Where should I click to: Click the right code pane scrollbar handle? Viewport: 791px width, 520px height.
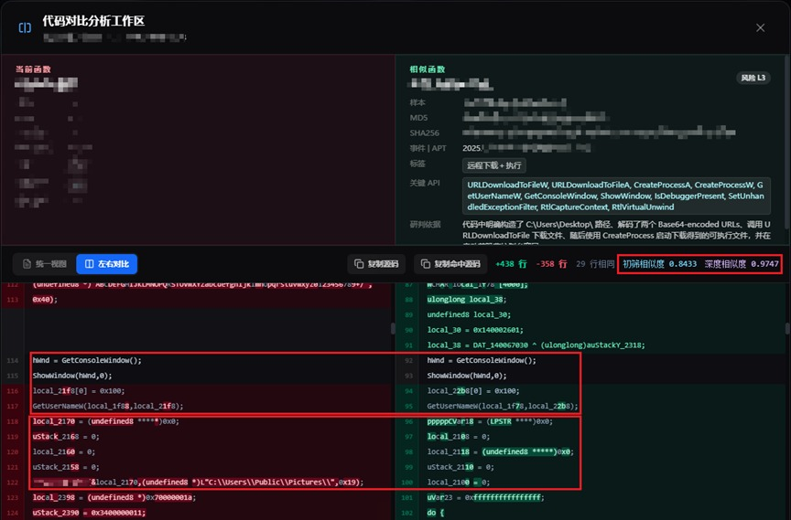787,329
